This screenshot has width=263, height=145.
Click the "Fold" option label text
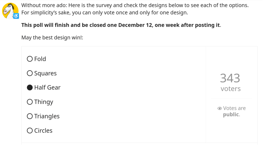[40, 59]
